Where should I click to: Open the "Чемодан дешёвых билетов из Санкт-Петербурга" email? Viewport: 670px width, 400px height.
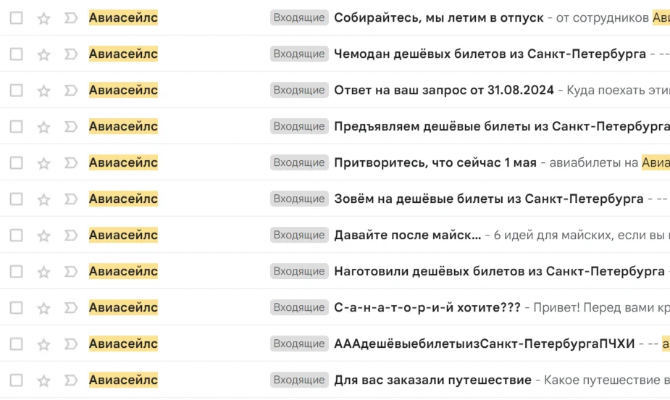[x=490, y=54]
